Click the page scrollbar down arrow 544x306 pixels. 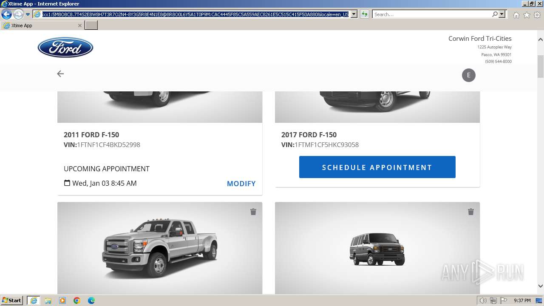541,286
